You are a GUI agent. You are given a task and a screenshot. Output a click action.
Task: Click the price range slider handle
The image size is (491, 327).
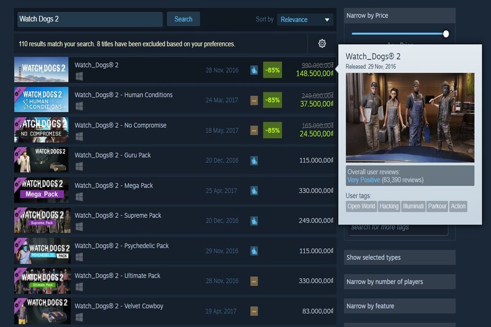coord(446,34)
